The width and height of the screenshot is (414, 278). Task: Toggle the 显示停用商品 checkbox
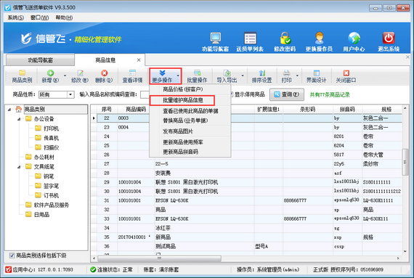point(231,94)
